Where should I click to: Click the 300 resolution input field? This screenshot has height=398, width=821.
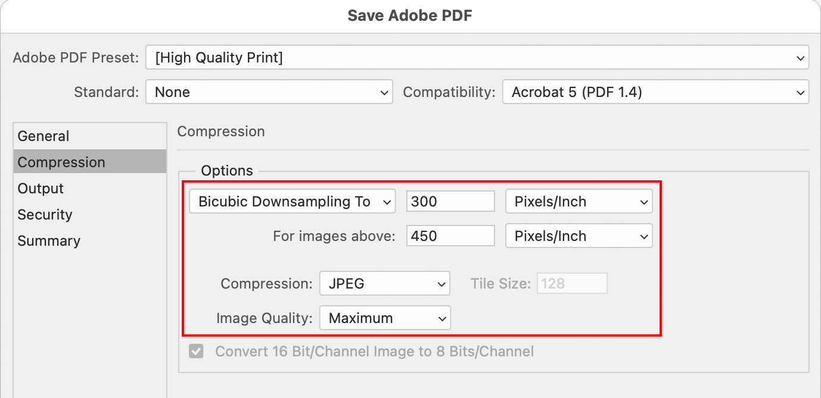click(450, 201)
